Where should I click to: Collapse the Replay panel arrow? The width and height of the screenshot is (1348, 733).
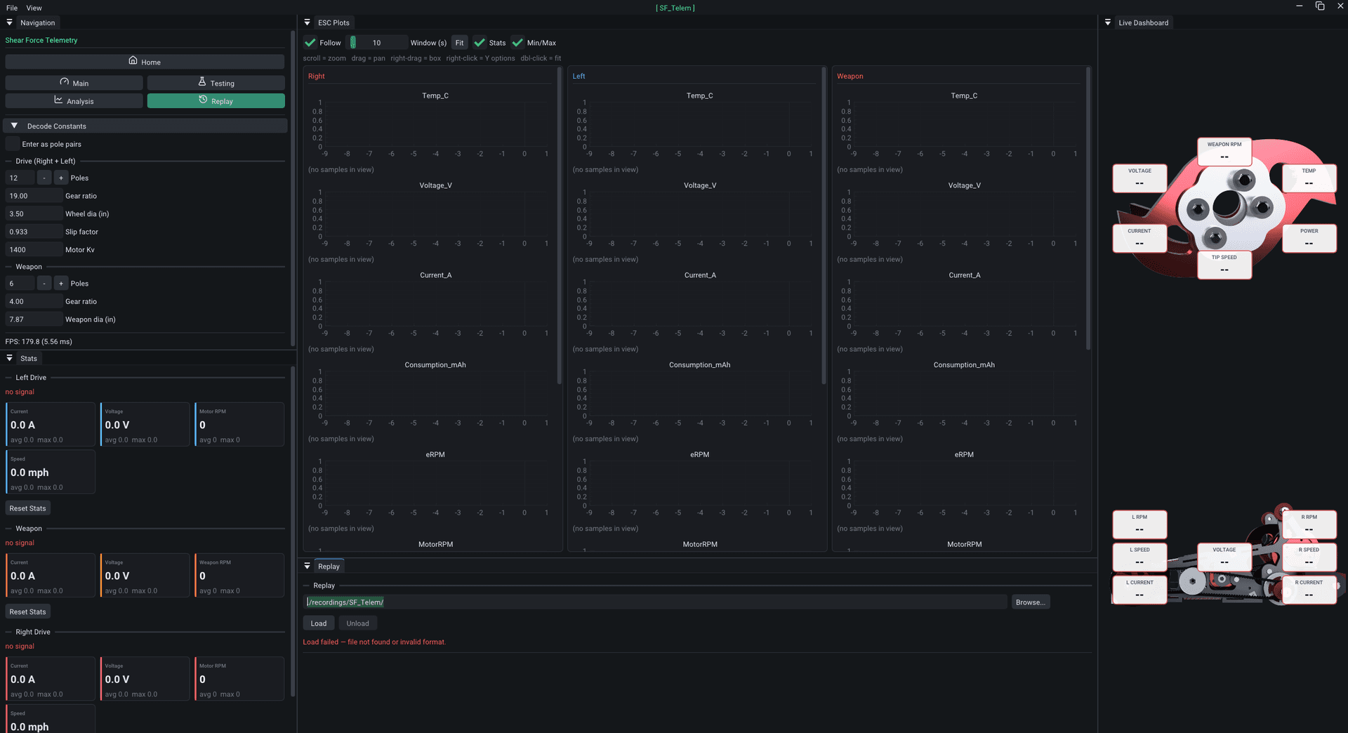[308, 566]
